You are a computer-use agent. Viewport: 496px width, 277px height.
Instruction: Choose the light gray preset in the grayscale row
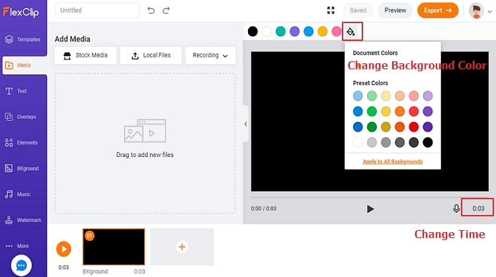tap(372, 142)
